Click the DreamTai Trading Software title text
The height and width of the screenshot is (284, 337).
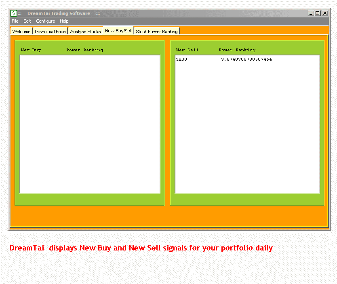[x=59, y=13]
